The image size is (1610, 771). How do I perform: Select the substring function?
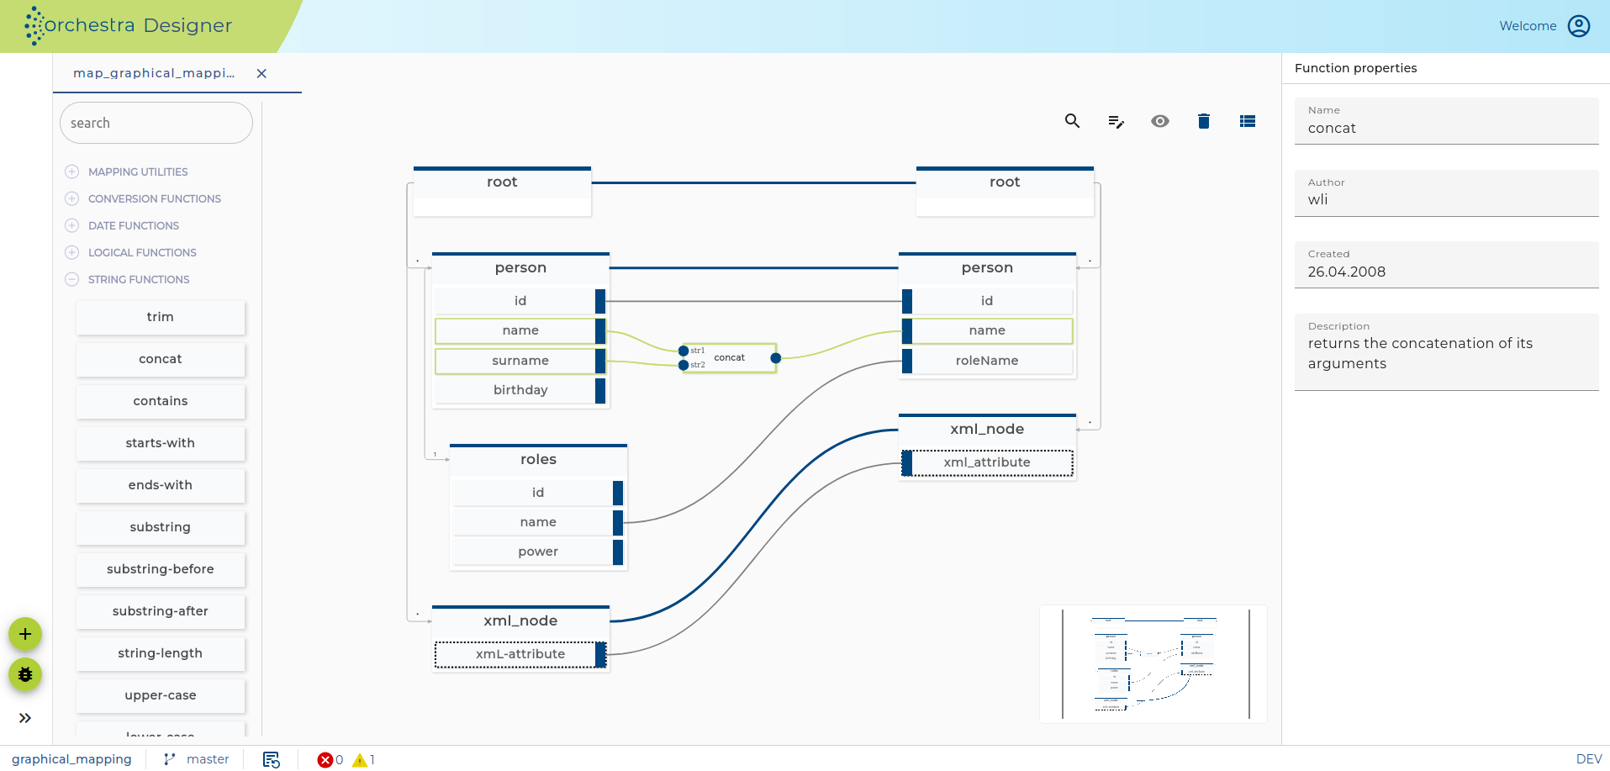pyautogui.click(x=161, y=527)
